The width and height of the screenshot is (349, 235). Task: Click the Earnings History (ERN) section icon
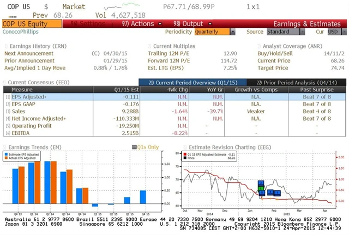tap(5, 47)
